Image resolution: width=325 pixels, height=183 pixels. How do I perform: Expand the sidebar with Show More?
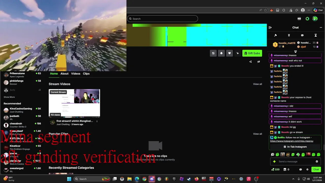point(9,97)
